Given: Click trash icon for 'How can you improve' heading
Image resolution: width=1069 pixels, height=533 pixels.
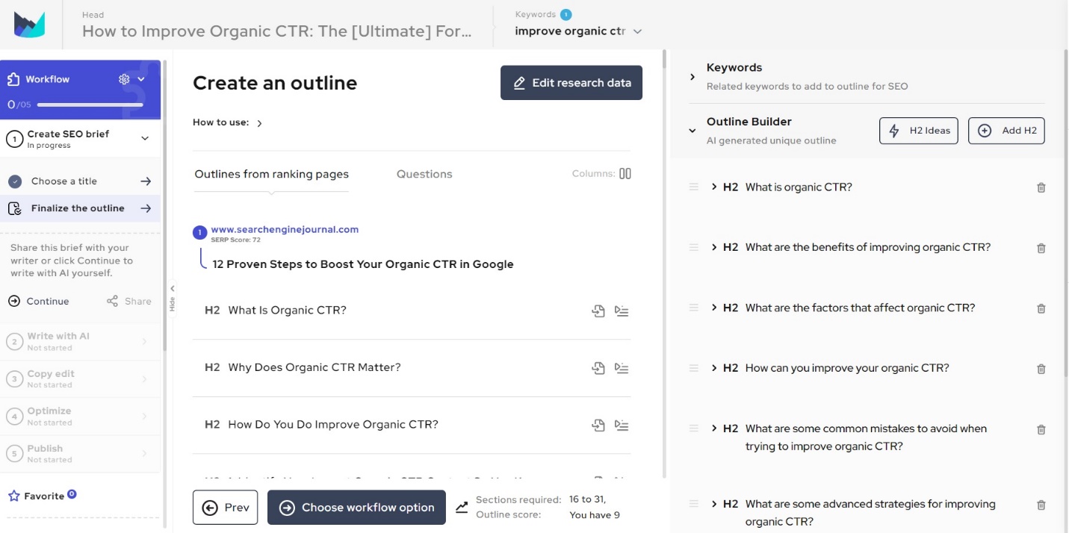Looking at the screenshot, I should tap(1041, 369).
